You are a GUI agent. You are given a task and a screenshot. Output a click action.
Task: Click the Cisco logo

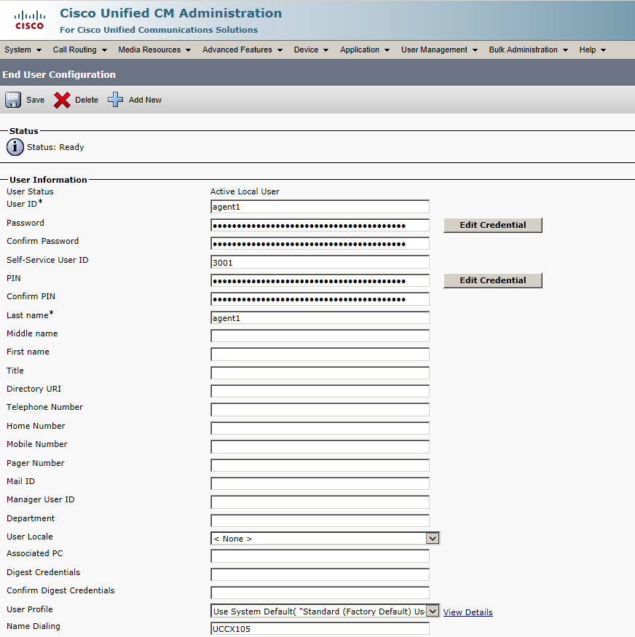coord(29,20)
